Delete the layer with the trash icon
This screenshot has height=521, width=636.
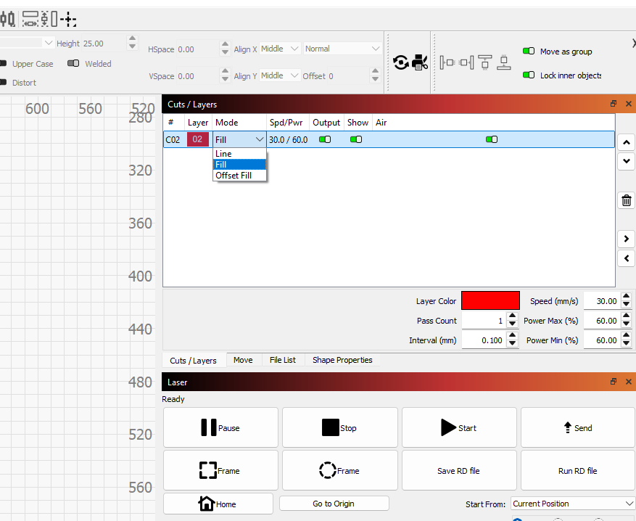tap(627, 201)
